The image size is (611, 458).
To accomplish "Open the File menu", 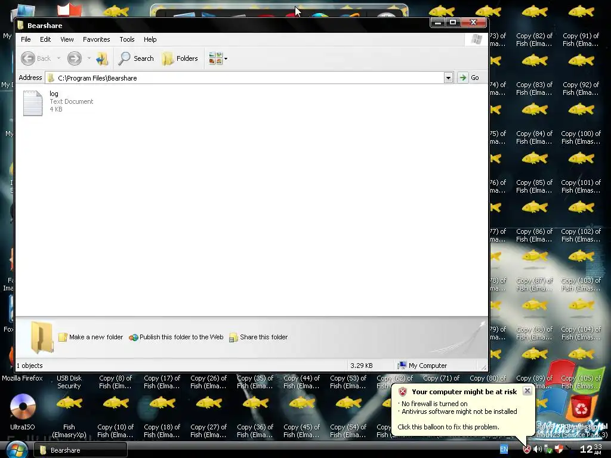I will click(x=26, y=39).
